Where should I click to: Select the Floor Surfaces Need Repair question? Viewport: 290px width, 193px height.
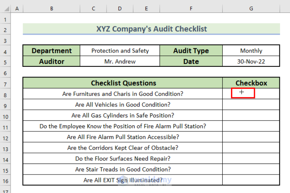click(x=123, y=159)
